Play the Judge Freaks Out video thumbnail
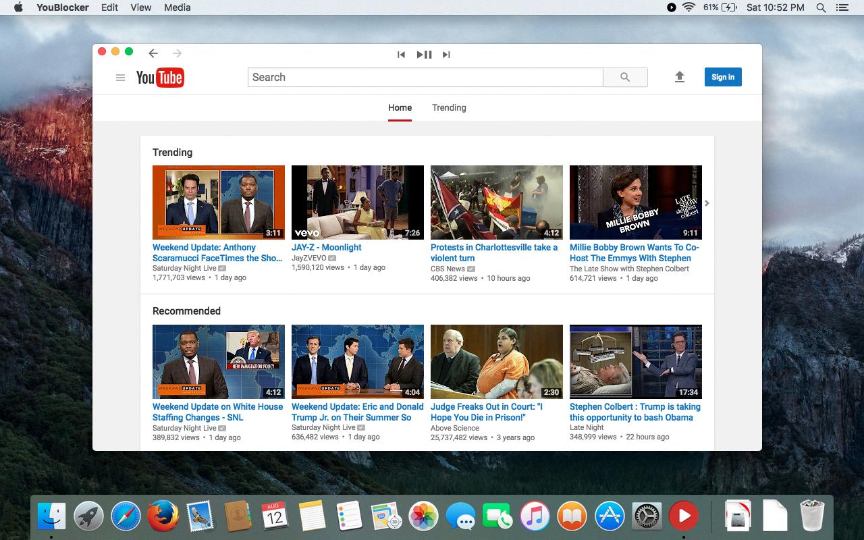 (x=496, y=362)
